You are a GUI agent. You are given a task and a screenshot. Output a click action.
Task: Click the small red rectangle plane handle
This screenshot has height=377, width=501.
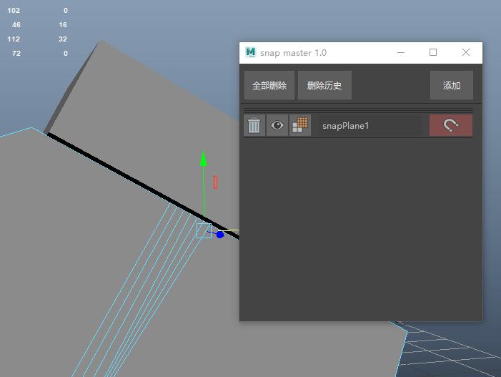pos(215,182)
